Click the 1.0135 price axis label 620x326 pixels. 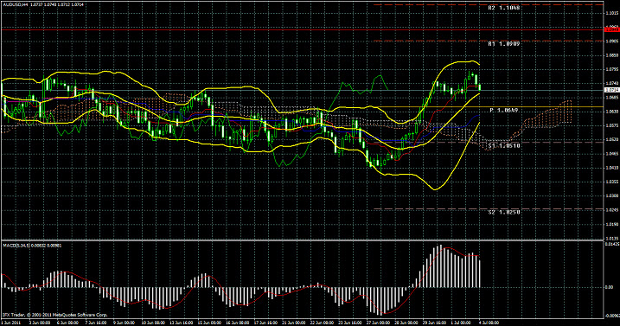pyautogui.click(x=611, y=238)
